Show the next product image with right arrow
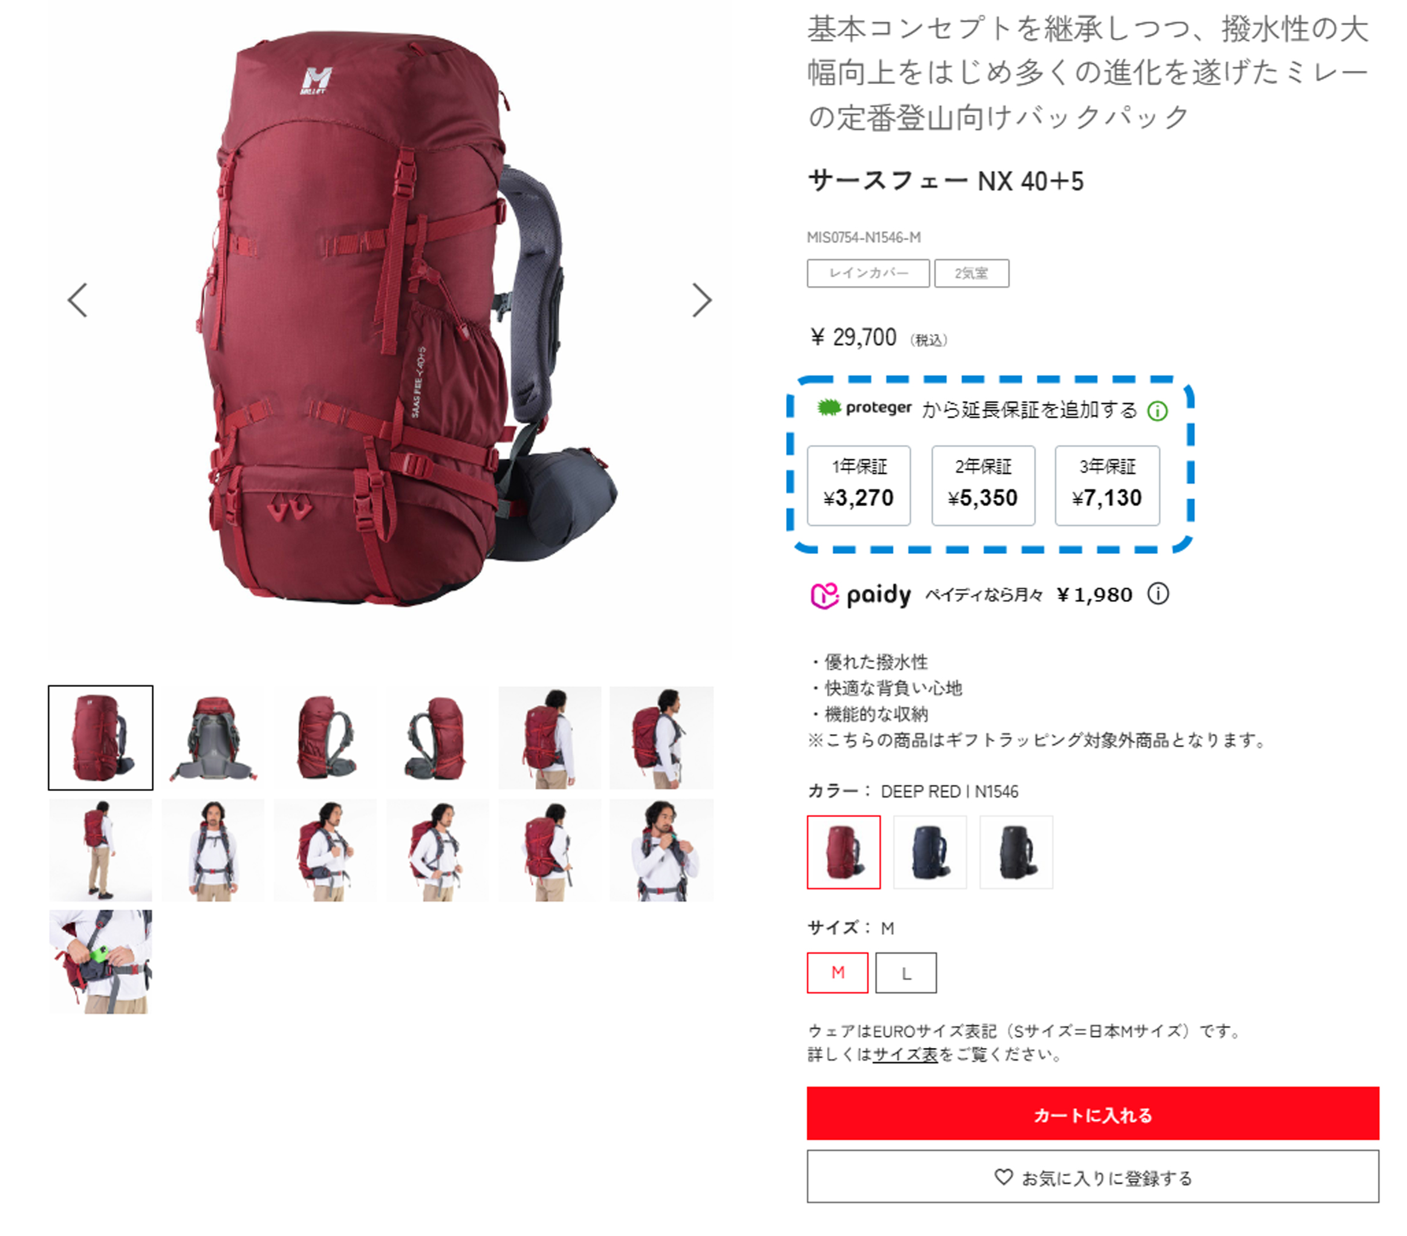Viewport: 1407px width, 1236px height. (x=701, y=300)
